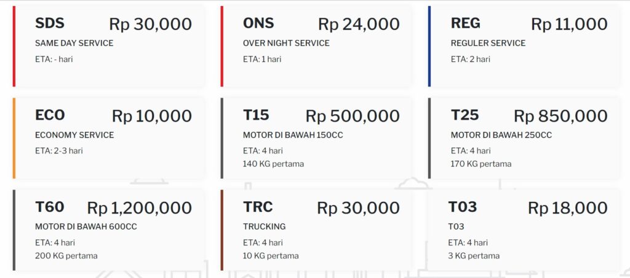Click the ONS service code heading
Viewport: 630px width, 278px height.
click(x=258, y=23)
